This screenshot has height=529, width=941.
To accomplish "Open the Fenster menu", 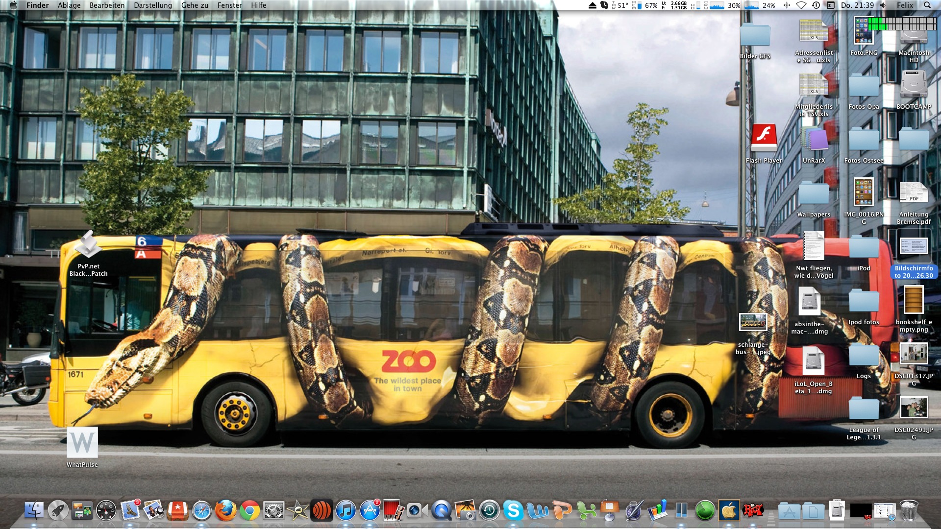I will coord(229,5).
